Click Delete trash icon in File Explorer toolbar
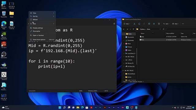The height and width of the screenshot is (110, 196). tap(159, 24)
